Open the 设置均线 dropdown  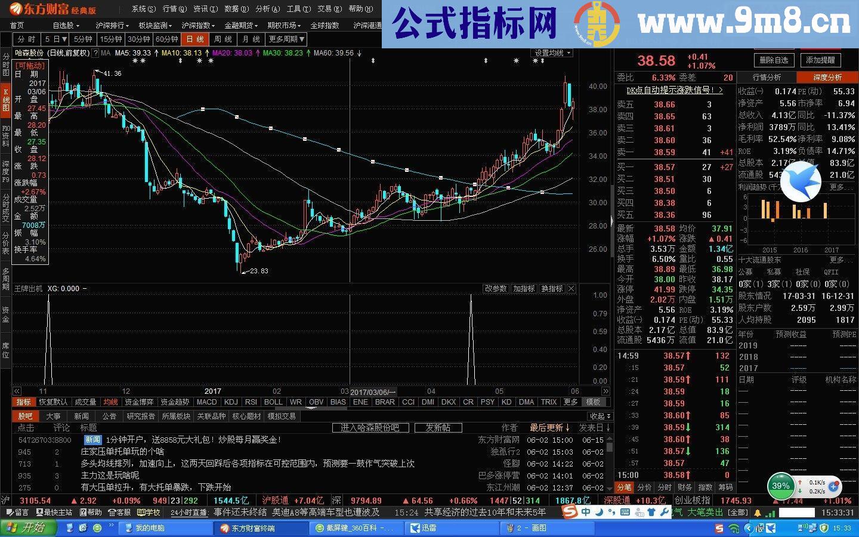pyautogui.click(x=552, y=53)
